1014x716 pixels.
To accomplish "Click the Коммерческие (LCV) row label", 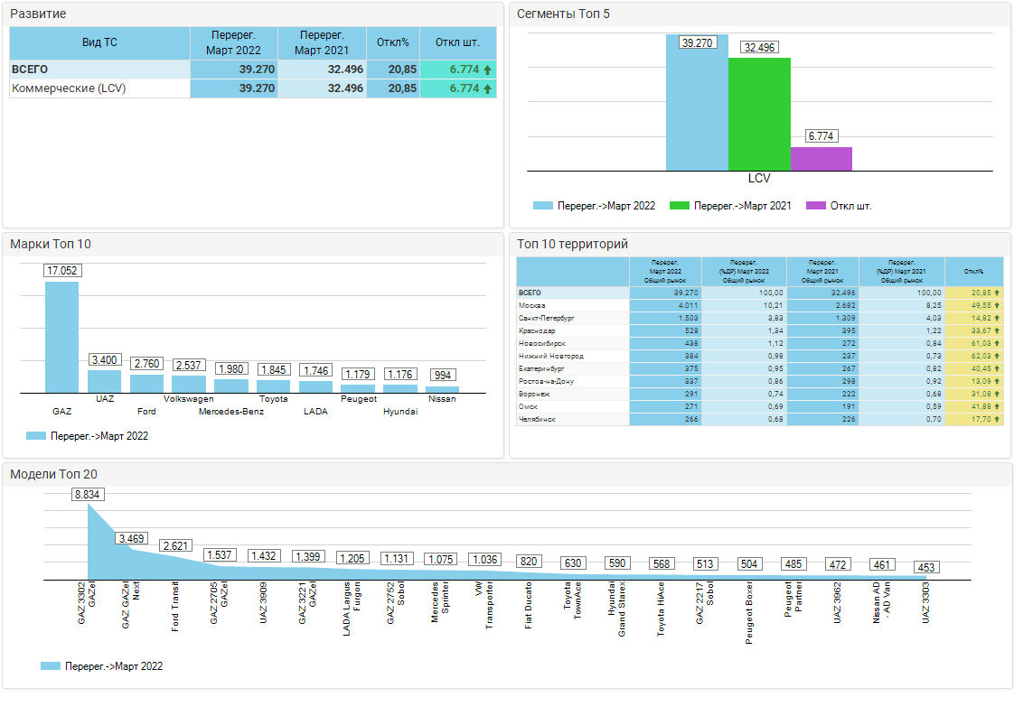I will (69, 88).
